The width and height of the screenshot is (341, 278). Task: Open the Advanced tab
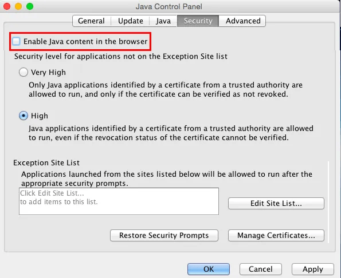(x=242, y=21)
